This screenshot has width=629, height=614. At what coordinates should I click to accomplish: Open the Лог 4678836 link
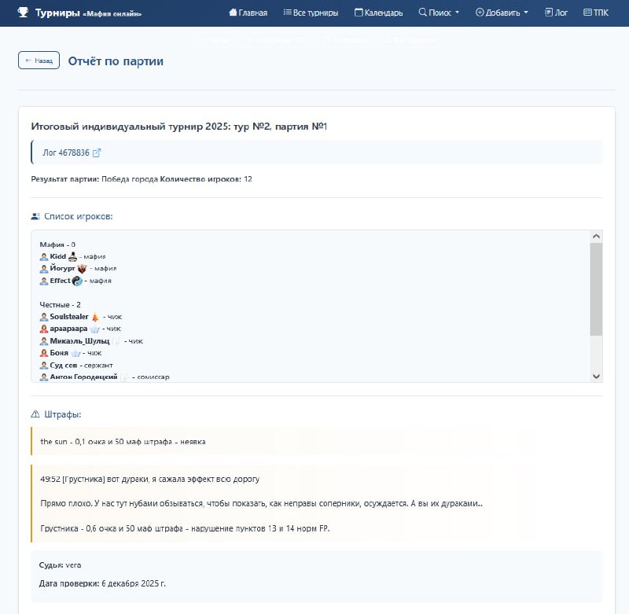tap(66, 153)
